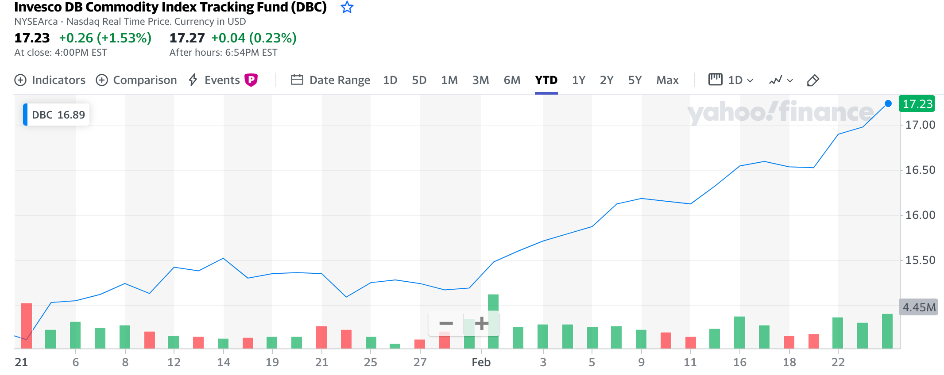Open the Date Range calendar icon
Screen dimensions: 944x375
coord(297,80)
